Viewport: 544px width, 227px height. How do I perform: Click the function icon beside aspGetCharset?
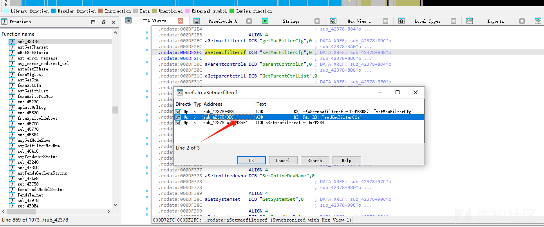(13, 47)
